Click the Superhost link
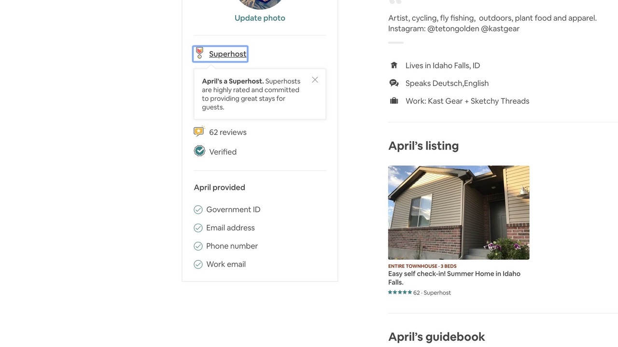 tap(227, 54)
